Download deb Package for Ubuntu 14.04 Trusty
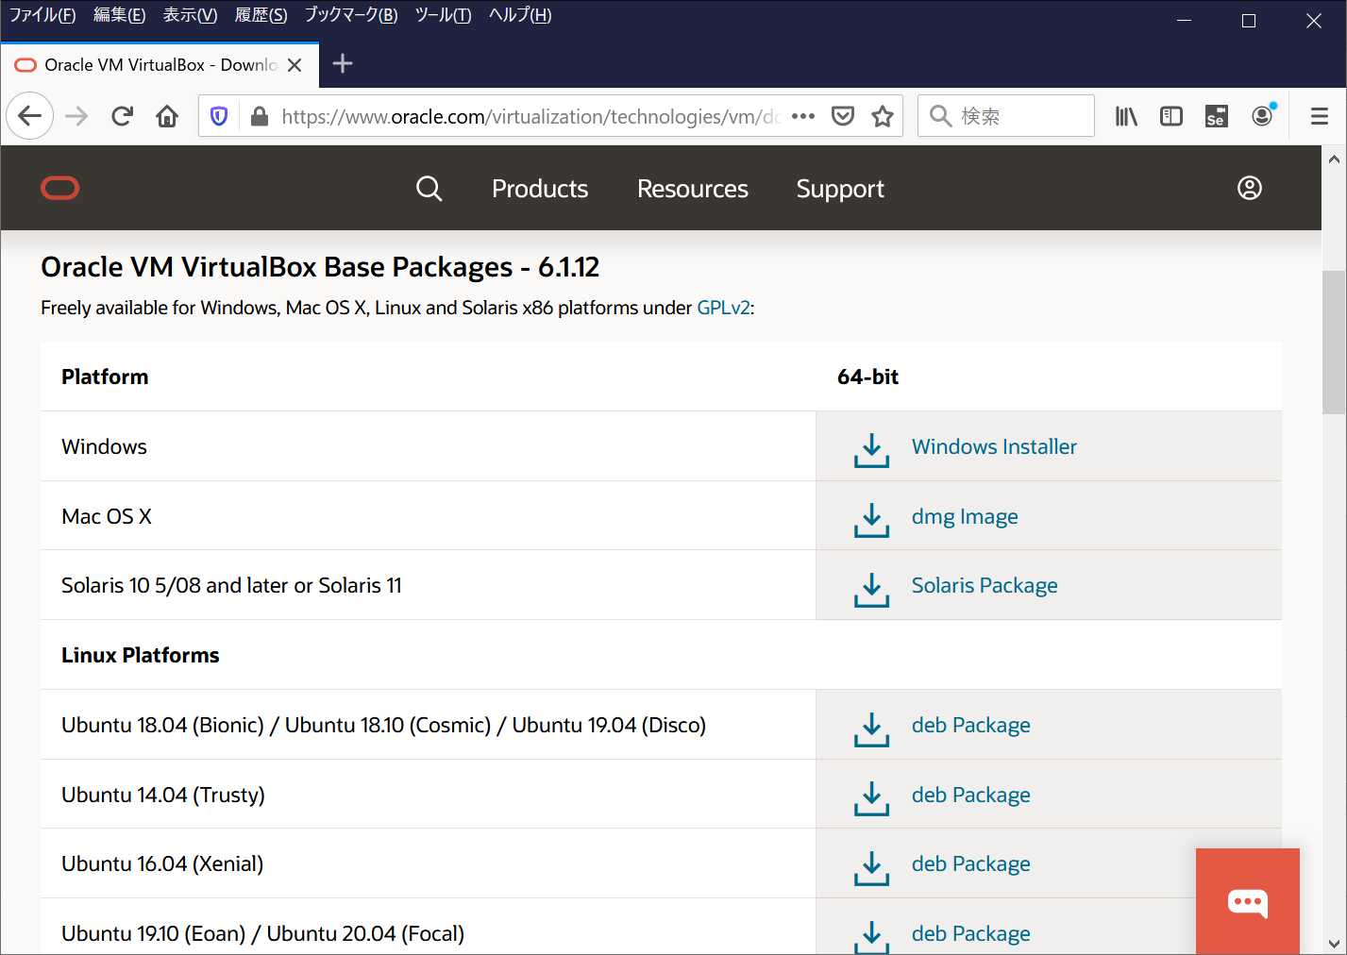The height and width of the screenshot is (955, 1347). coord(971,795)
